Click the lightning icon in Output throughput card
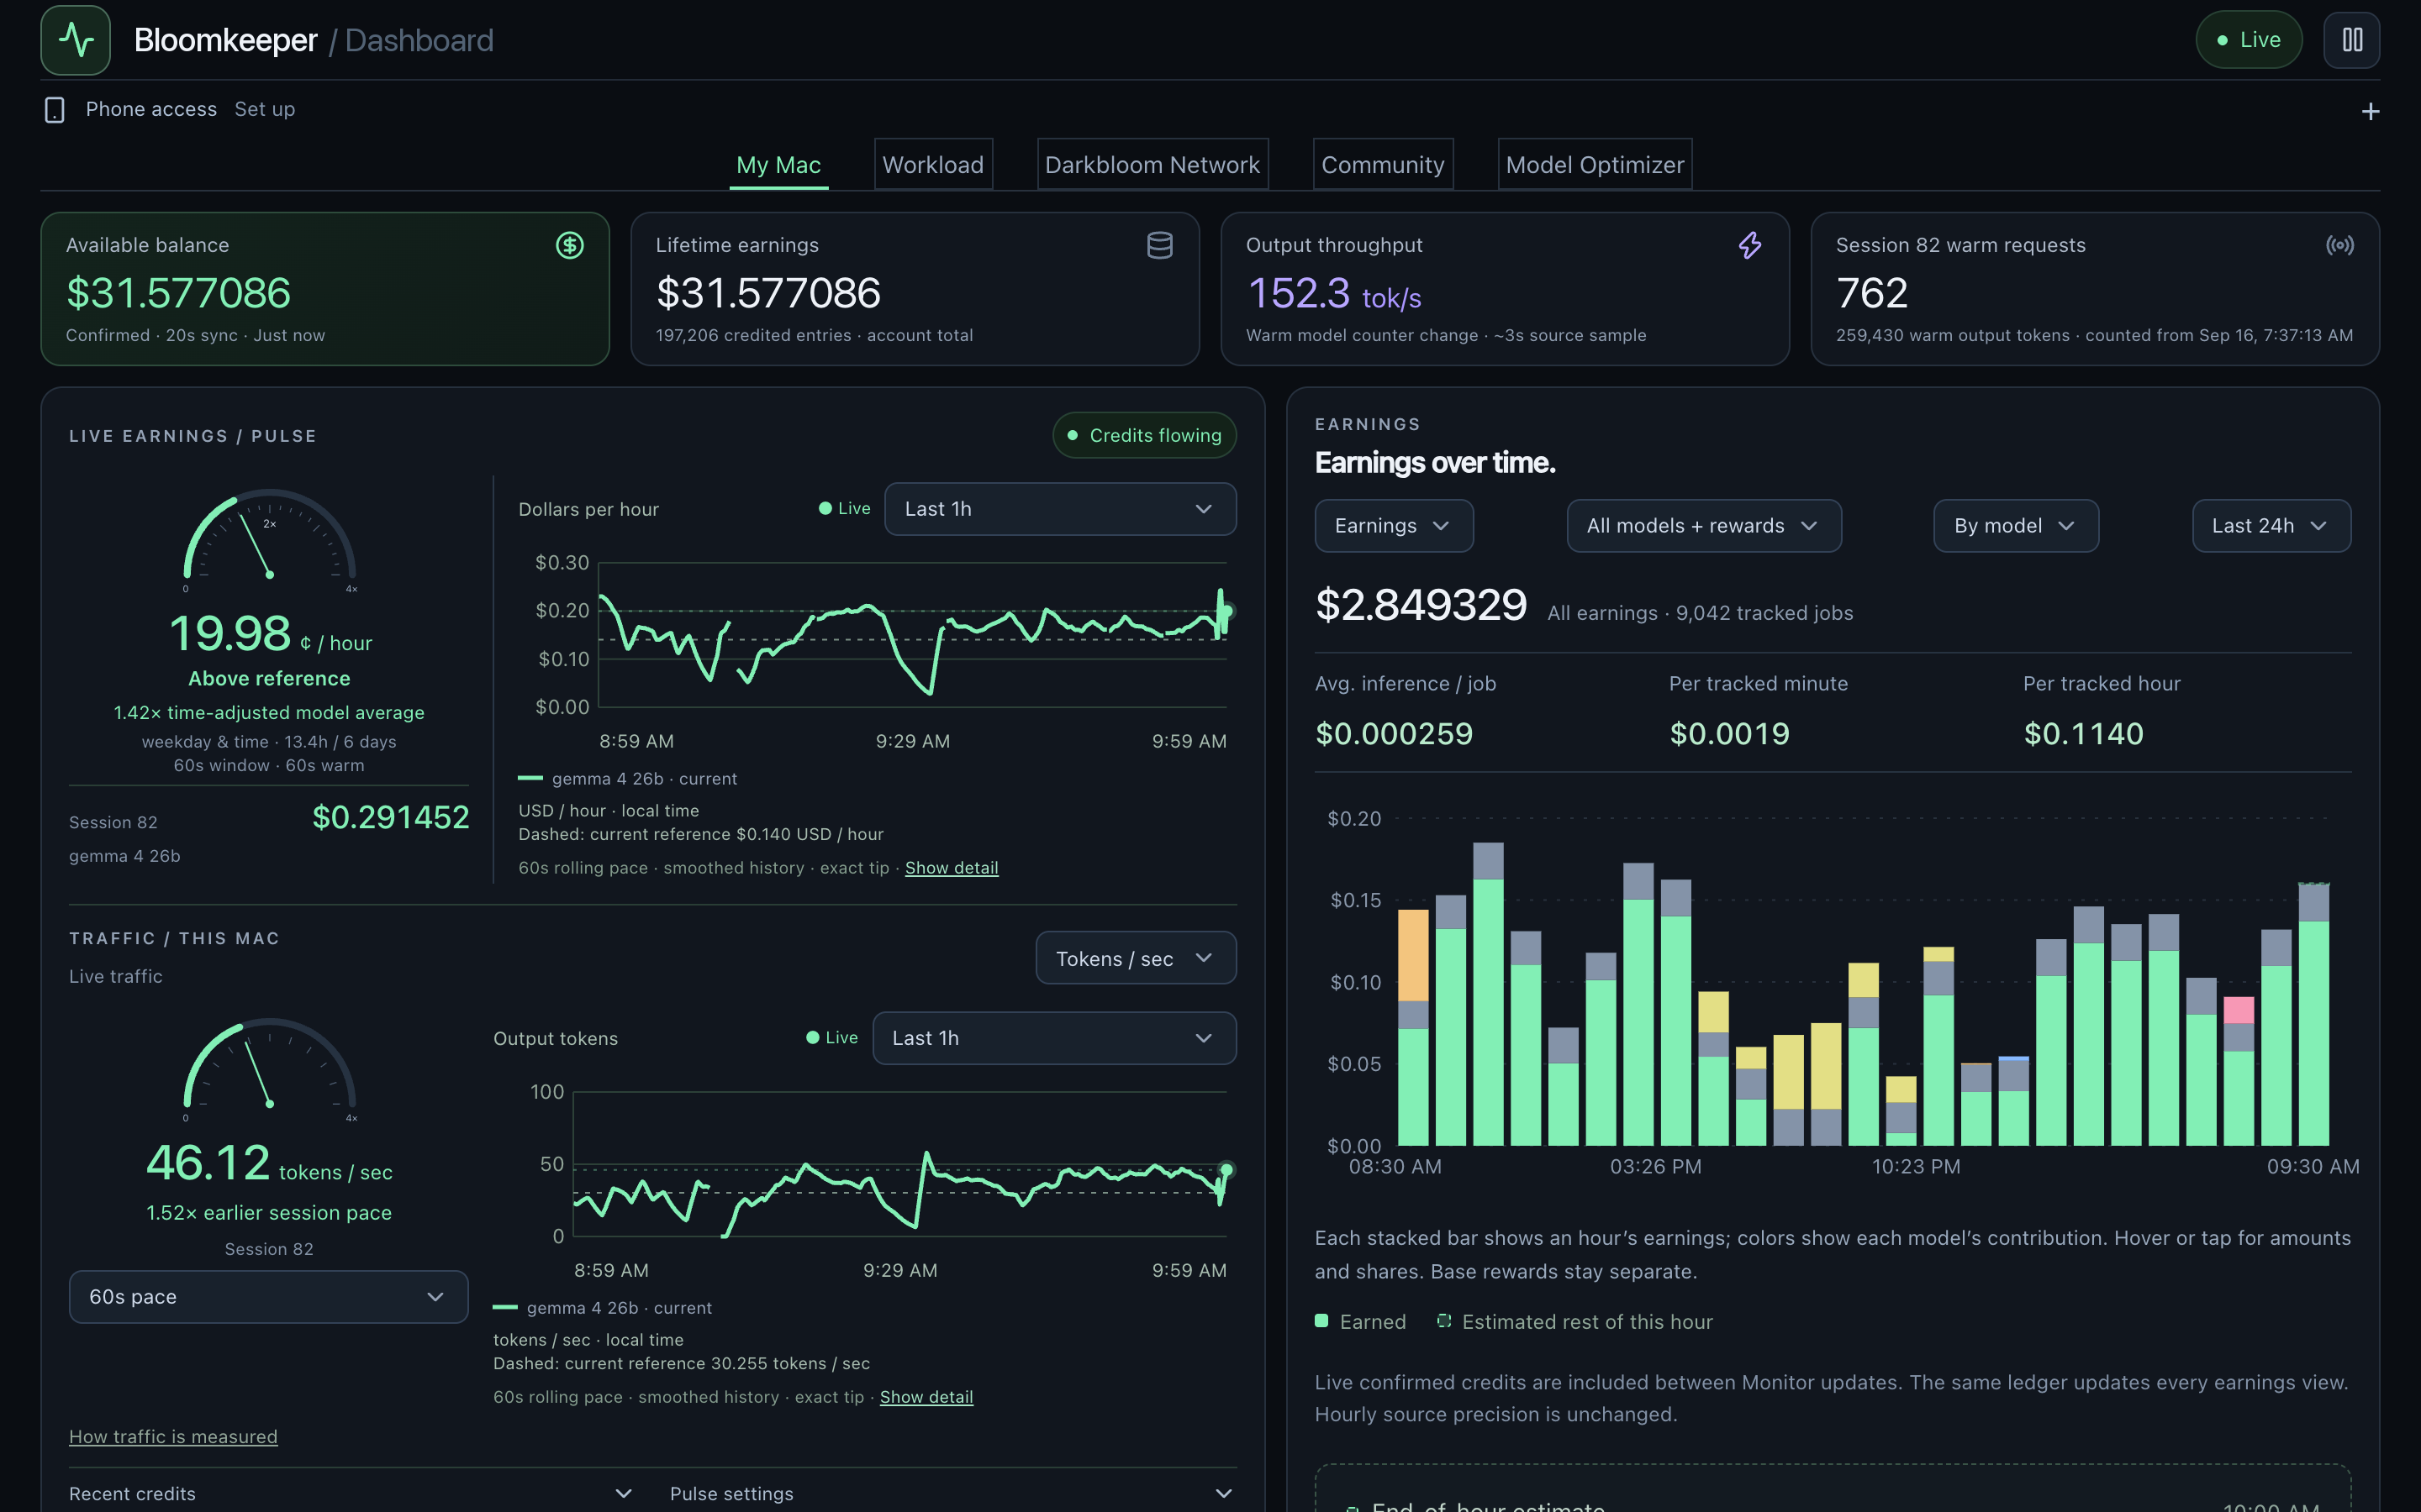This screenshot has height=1512, width=2421. point(1749,245)
